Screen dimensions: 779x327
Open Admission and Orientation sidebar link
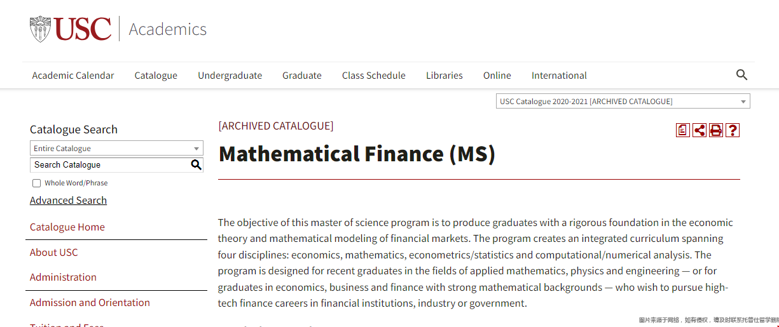pos(90,303)
